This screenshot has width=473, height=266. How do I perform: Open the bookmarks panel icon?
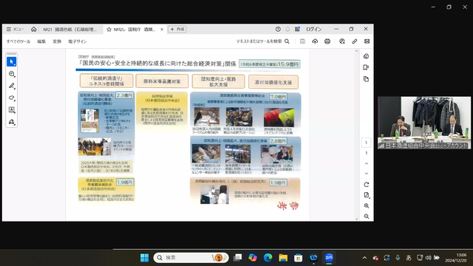pyautogui.click(x=367, y=67)
